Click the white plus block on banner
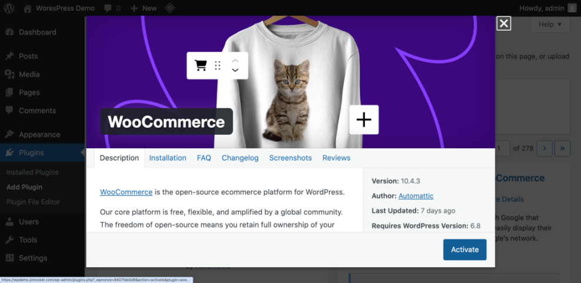 point(364,119)
